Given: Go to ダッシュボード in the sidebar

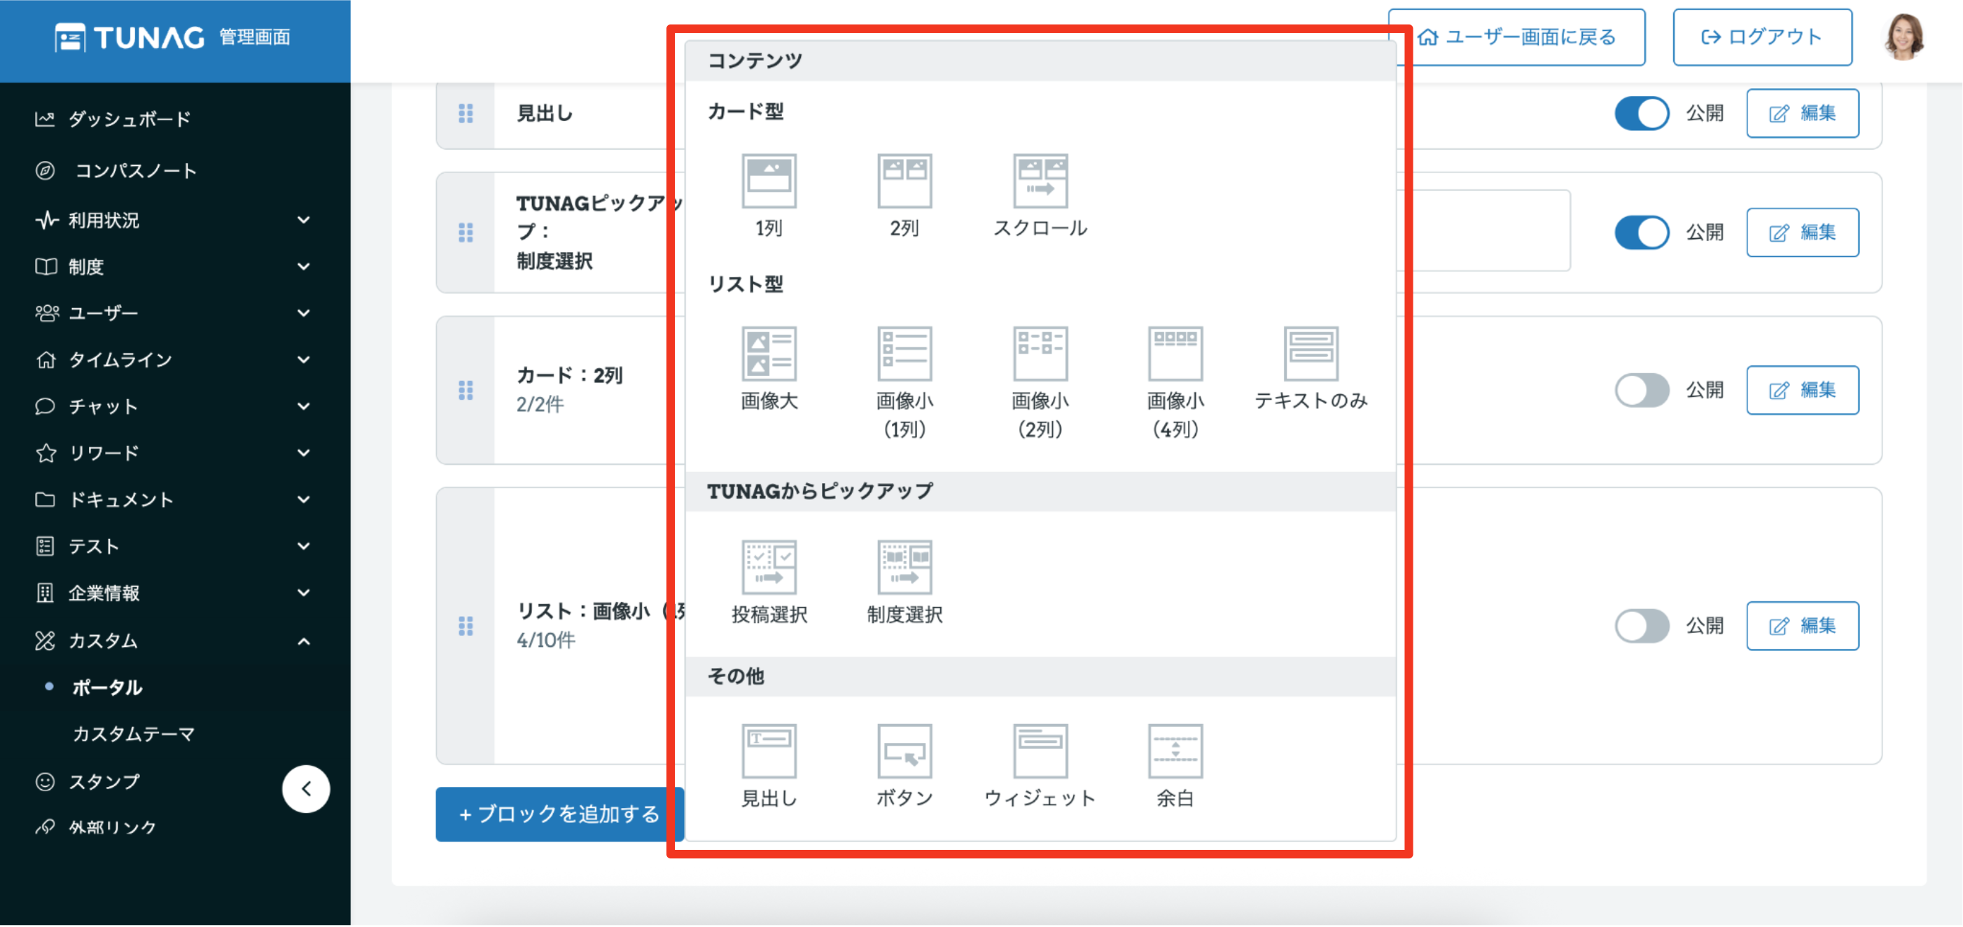Looking at the screenshot, I should 129,119.
